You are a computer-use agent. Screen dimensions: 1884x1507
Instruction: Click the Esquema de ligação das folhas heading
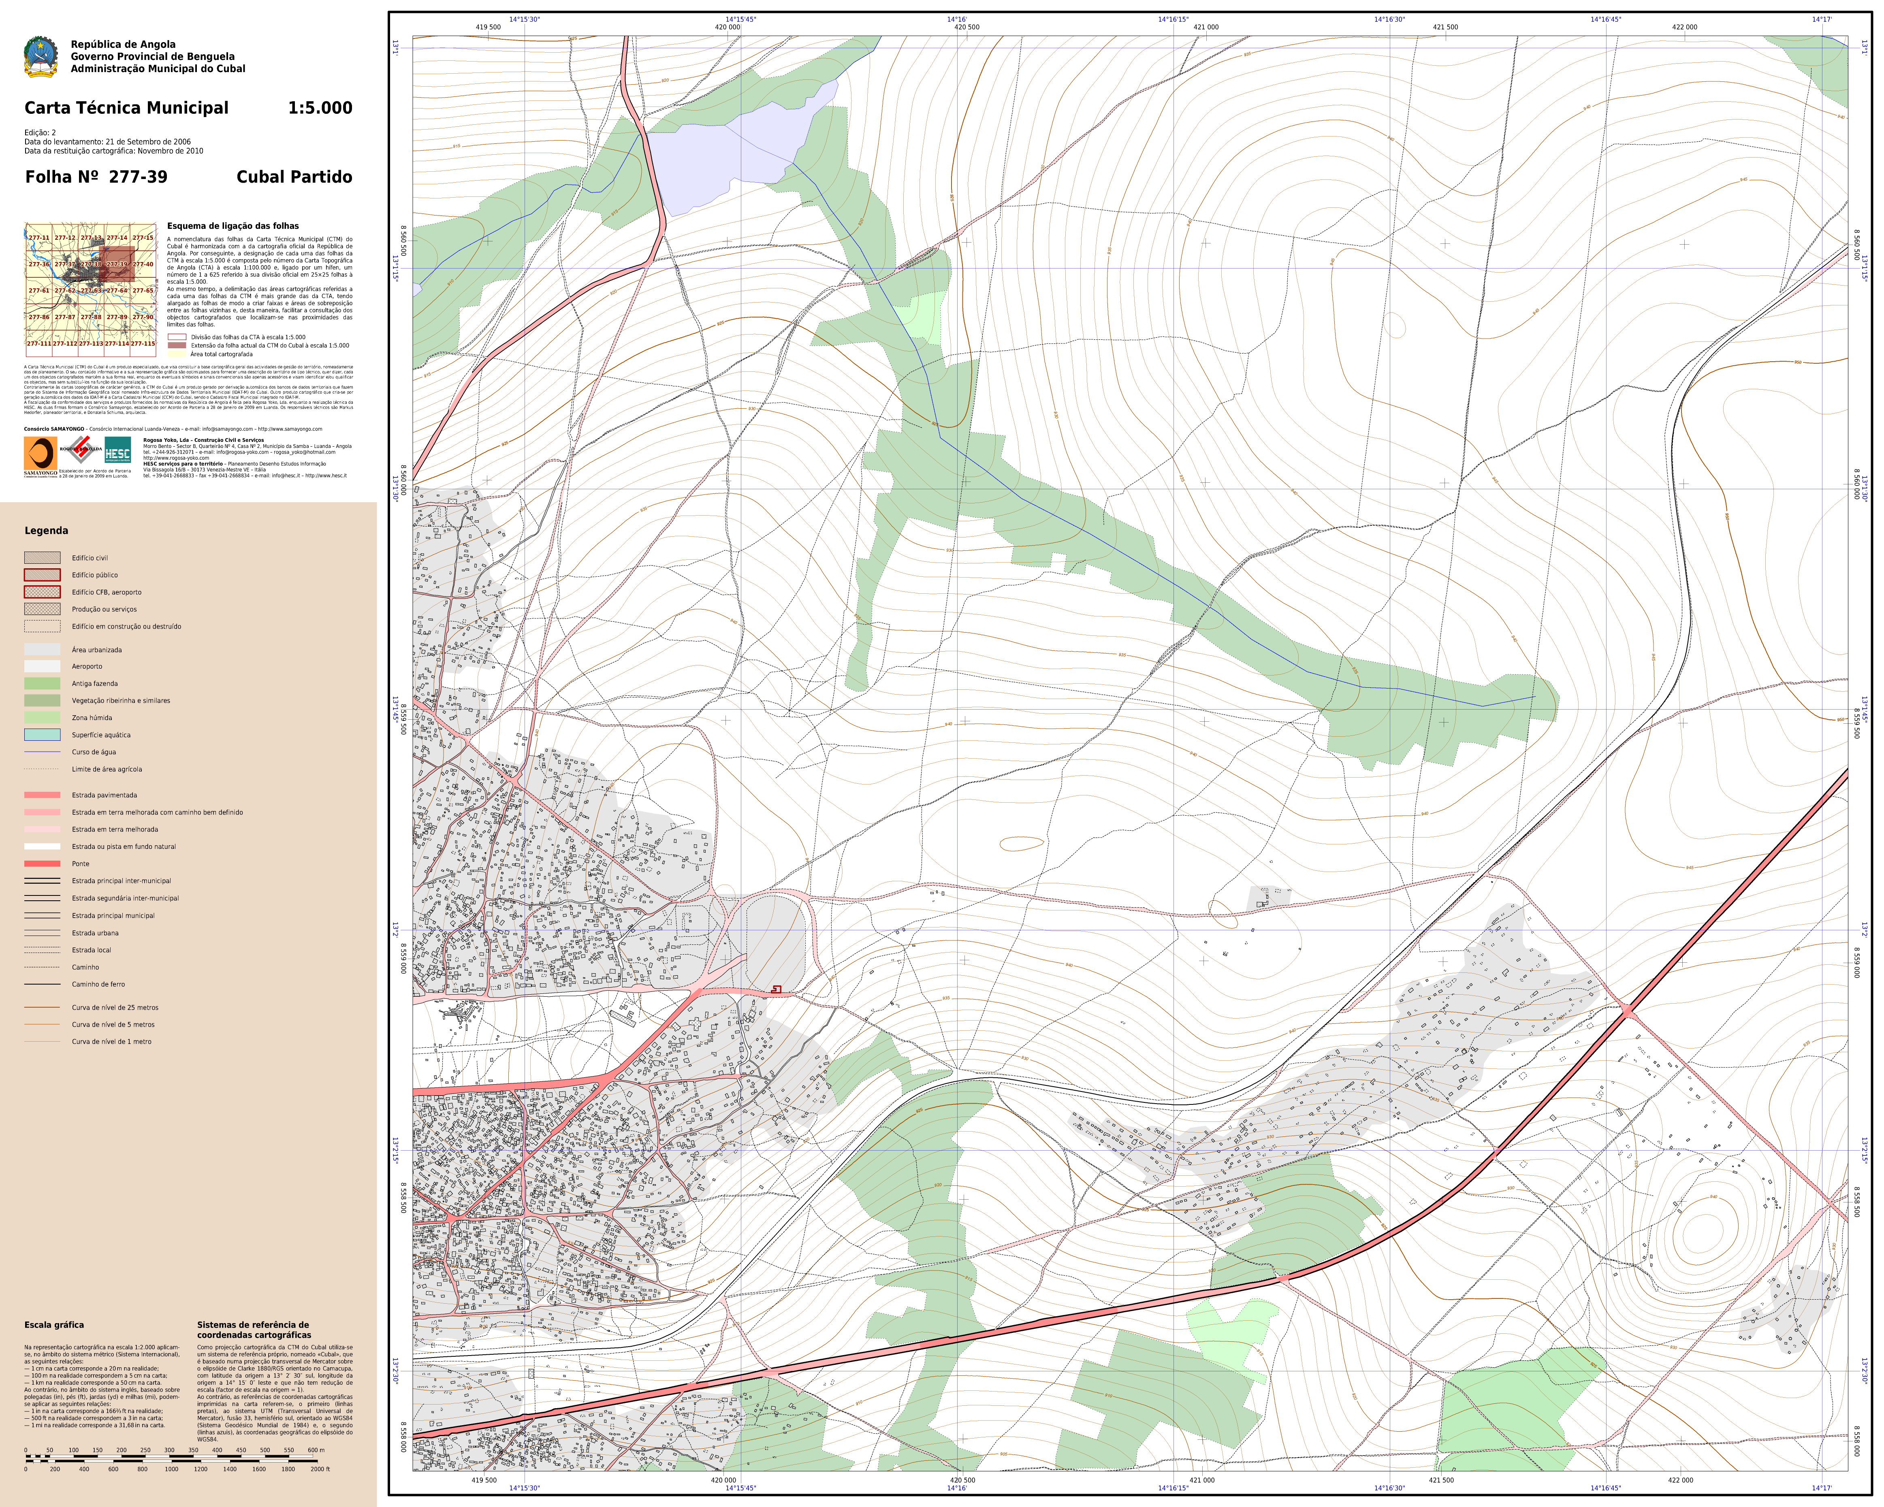tap(233, 226)
